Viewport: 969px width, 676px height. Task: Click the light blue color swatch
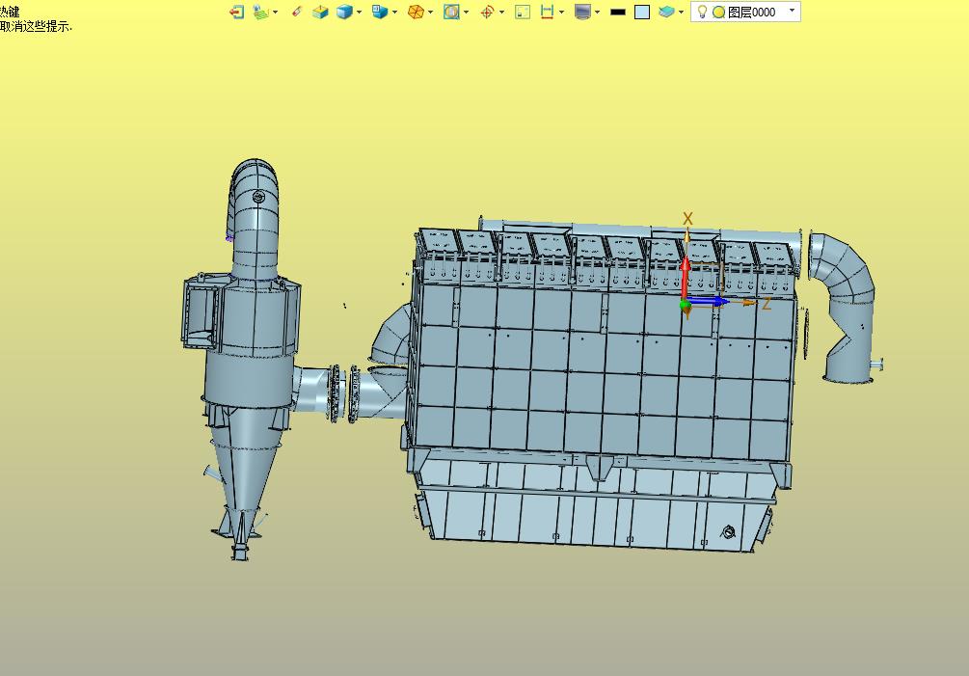coord(642,13)
